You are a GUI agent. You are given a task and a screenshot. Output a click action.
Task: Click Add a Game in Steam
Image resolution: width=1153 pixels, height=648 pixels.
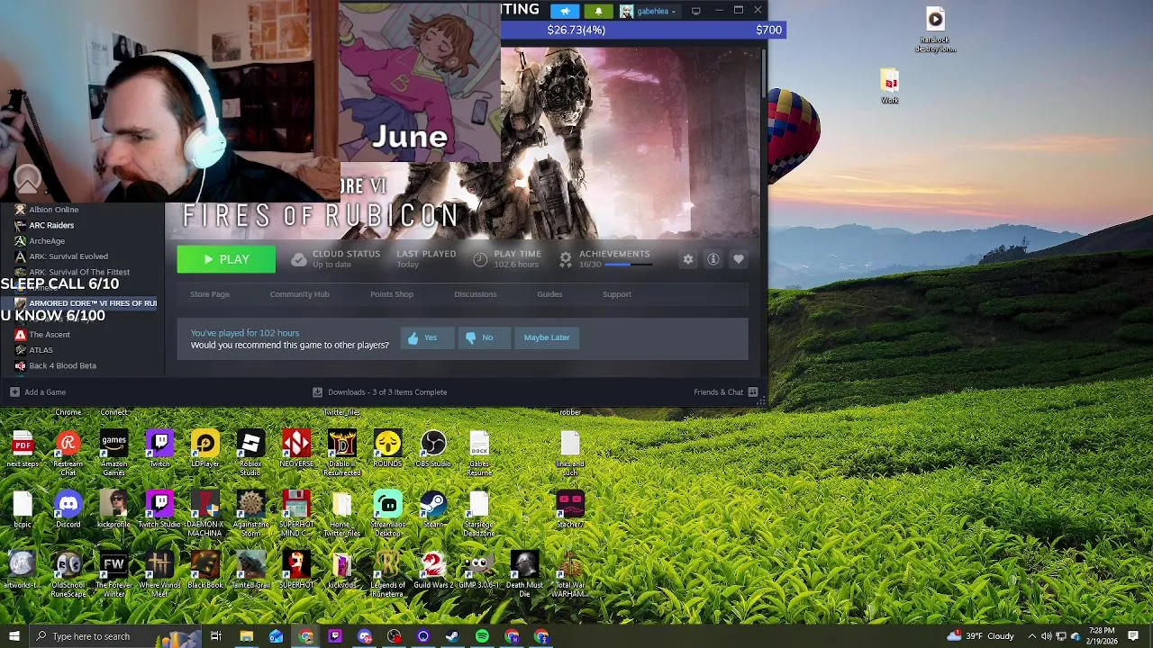click(x=38, y=392)
